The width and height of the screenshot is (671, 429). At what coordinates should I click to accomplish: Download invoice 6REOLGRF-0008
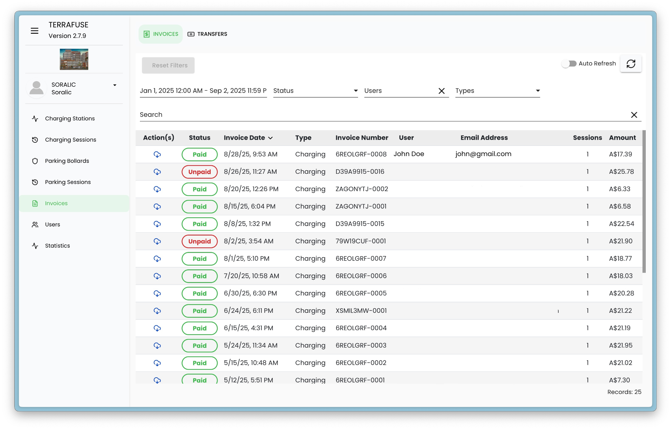coord(157,154)
